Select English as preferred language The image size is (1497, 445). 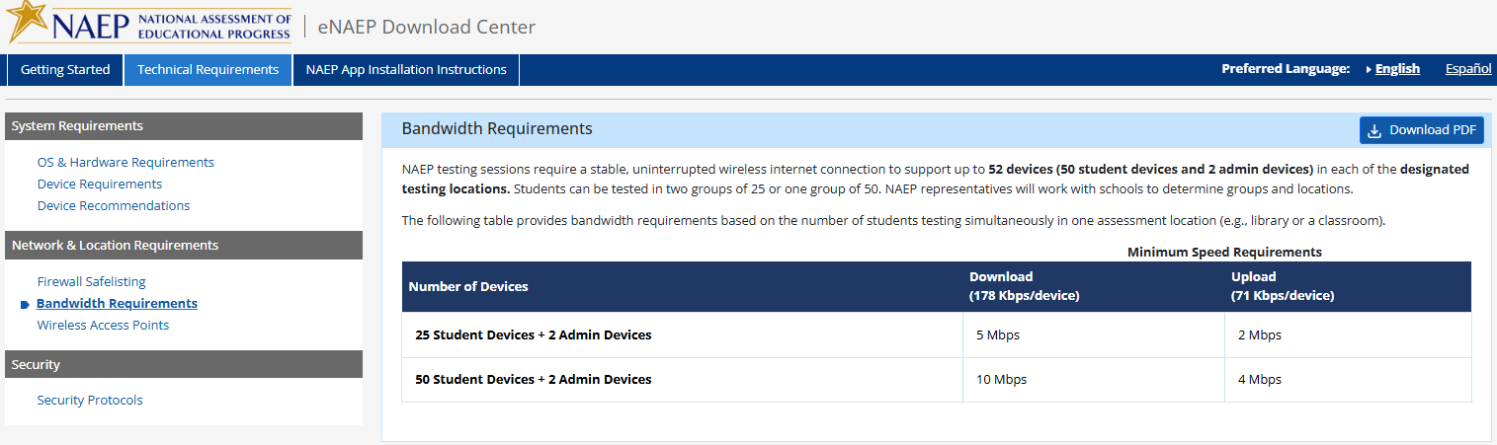click(x=1397, y=69)
